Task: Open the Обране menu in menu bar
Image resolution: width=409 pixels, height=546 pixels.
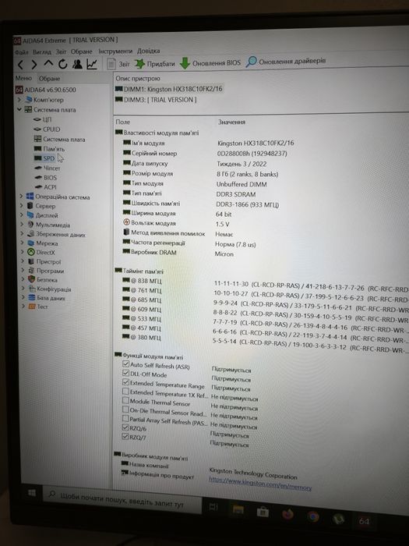Action: [81, 51]
